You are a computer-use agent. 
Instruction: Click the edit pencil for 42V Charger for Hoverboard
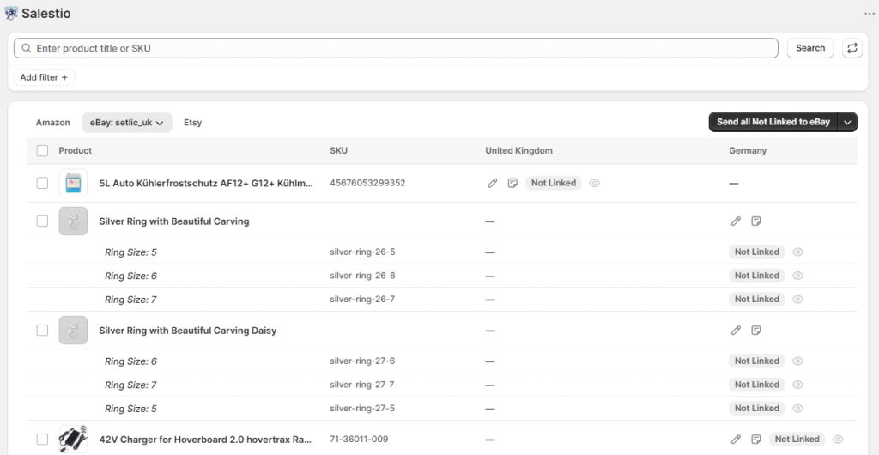coord(736,440)
